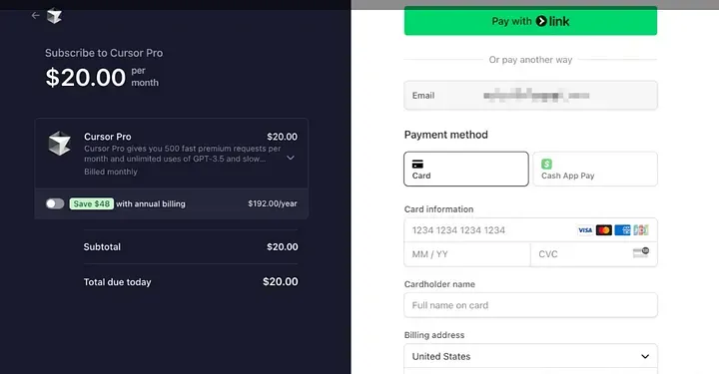Click the MM / YY expiry field
The width and height of the screenshot is (719, 374).
click(466, 254)
